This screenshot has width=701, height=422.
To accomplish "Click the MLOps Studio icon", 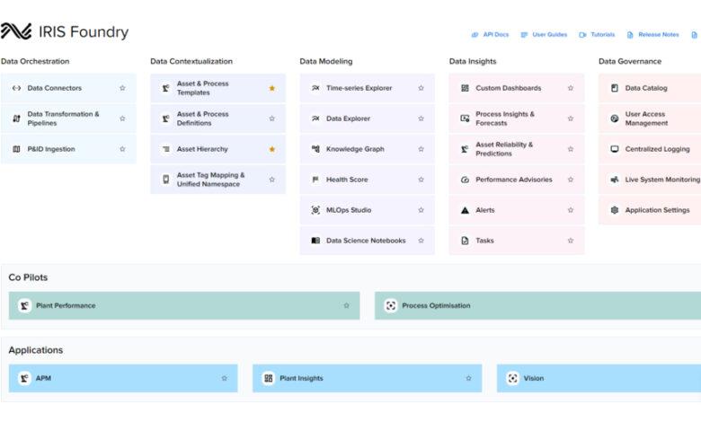I will 315,210.
